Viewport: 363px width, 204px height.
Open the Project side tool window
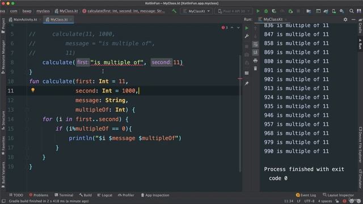pyautogui.click(x=3, y=25)
